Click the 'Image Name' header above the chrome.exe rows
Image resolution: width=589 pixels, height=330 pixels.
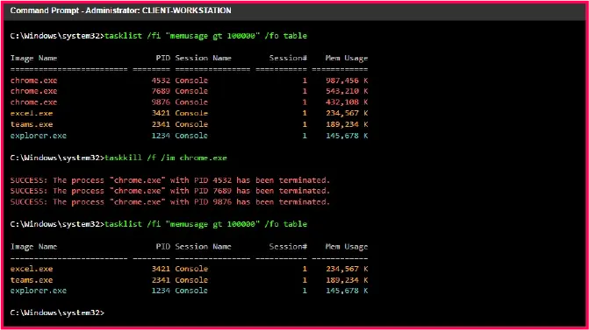point(34,59)
